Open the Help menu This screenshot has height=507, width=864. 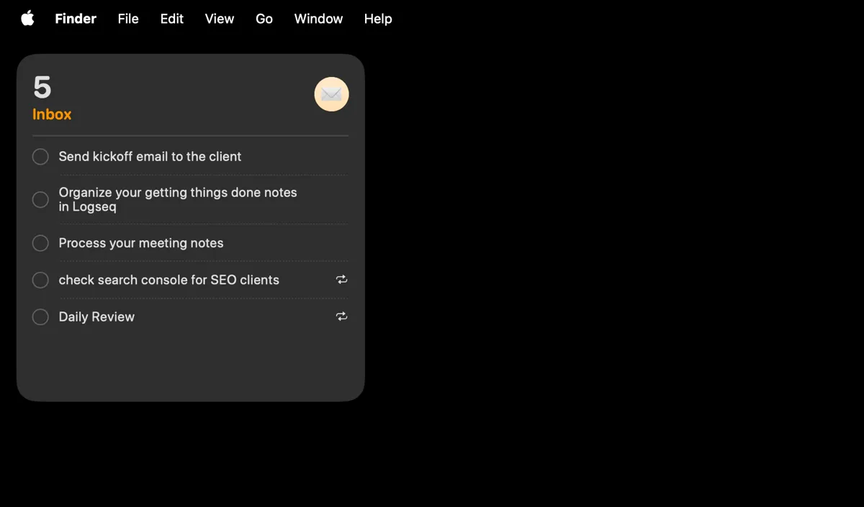(377, 18)
